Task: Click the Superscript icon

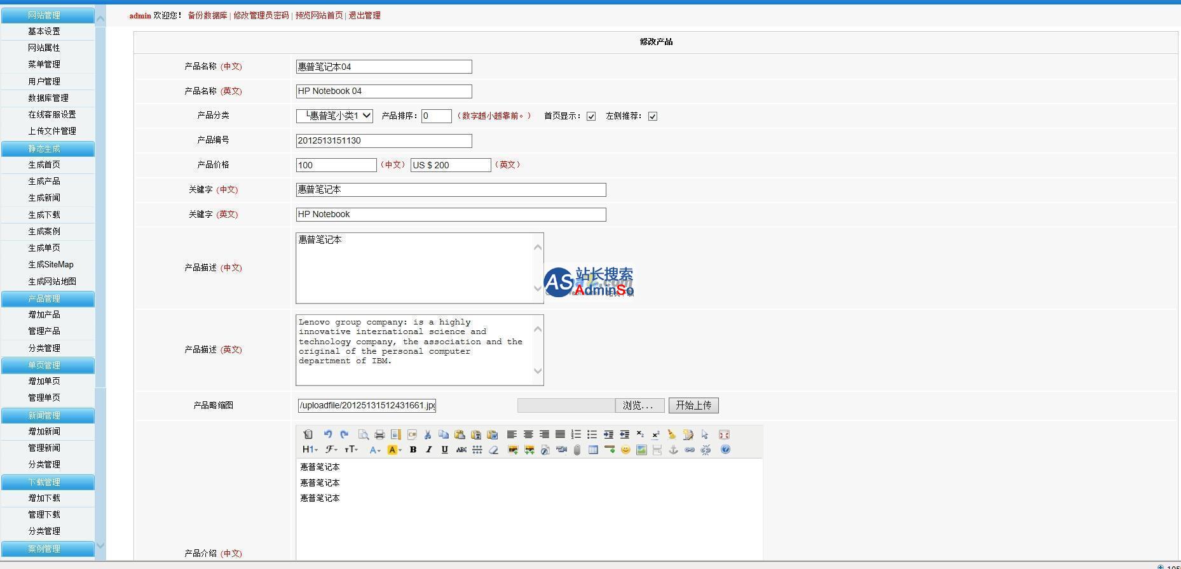Action: pos(656,434)
